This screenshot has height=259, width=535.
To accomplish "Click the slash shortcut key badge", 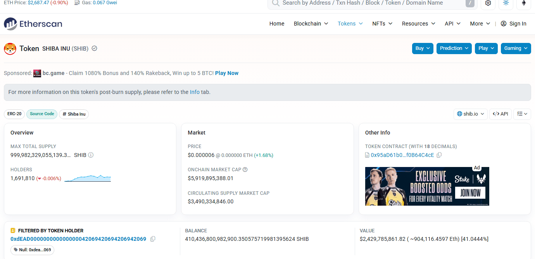I will click(x=469, y=3).
